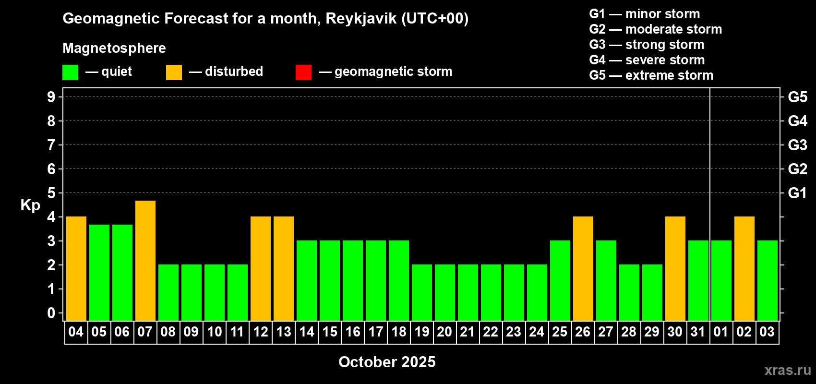The image size is (816, 384).
Task: Click date label 15 on the axis
Action: tap(329, 332)
